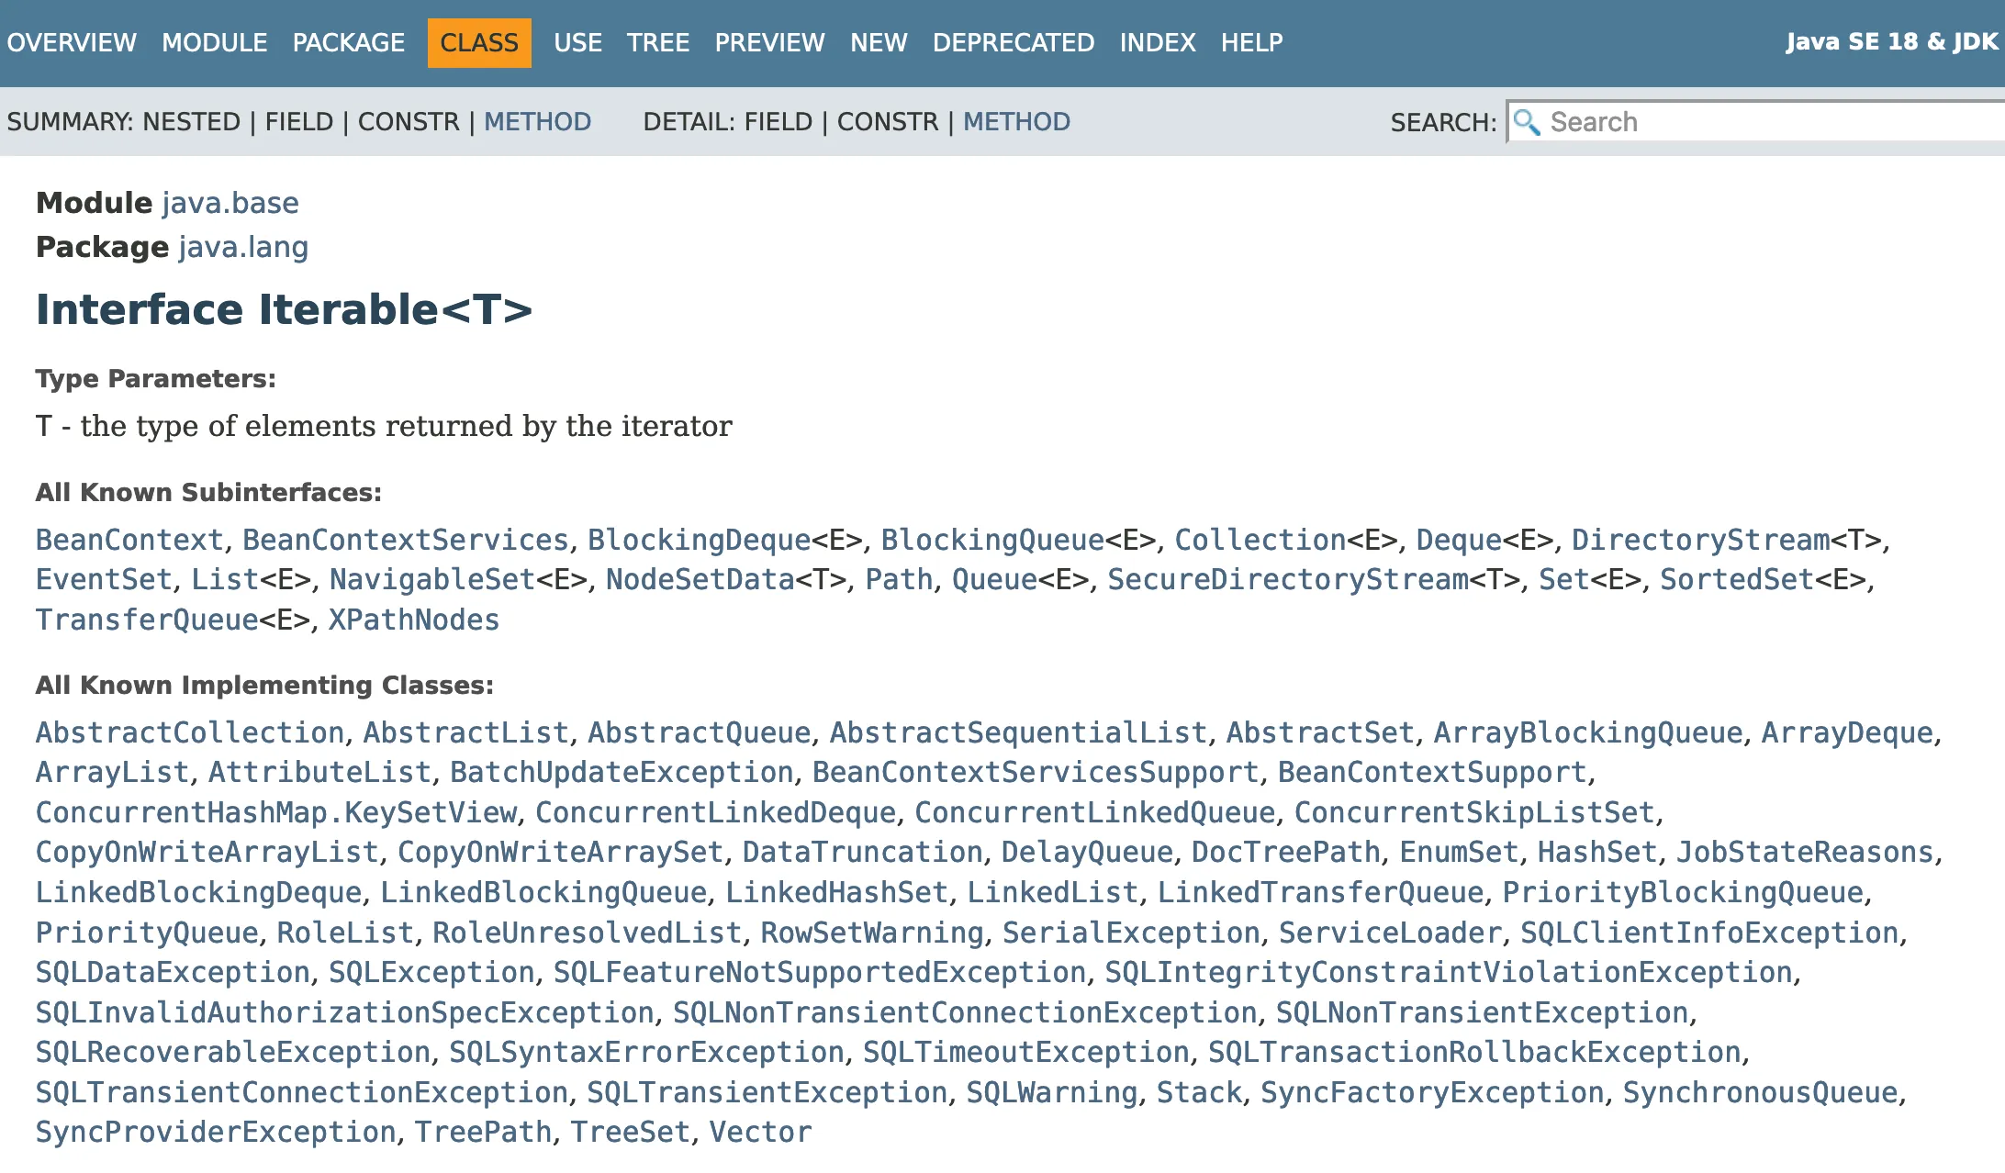Open DataTruncation link
2005x1173 pixels.
pos(863,853)
